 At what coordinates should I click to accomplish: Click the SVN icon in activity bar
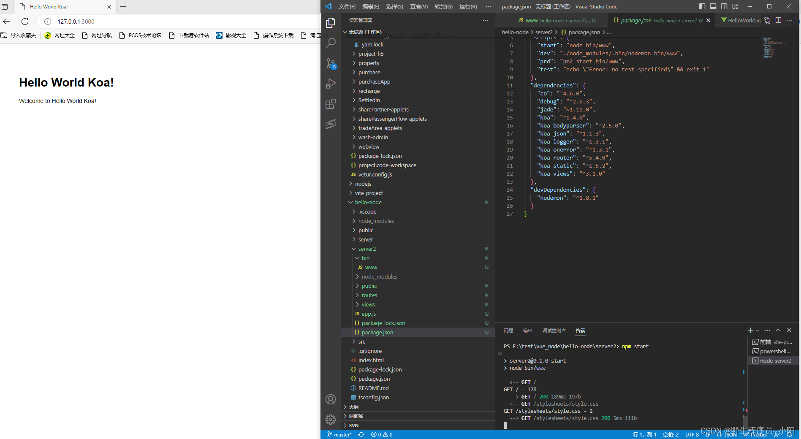pyautogui.click(x=331, y=124)
